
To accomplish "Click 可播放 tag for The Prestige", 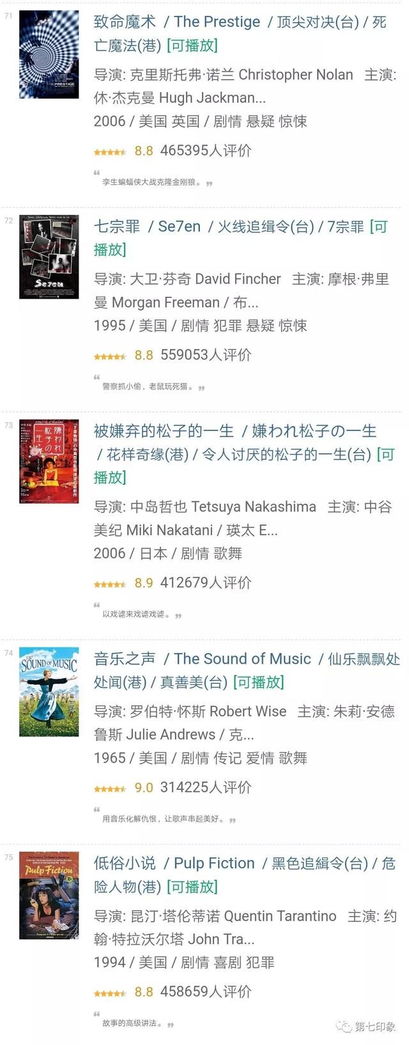I will [x=192, y=45].
